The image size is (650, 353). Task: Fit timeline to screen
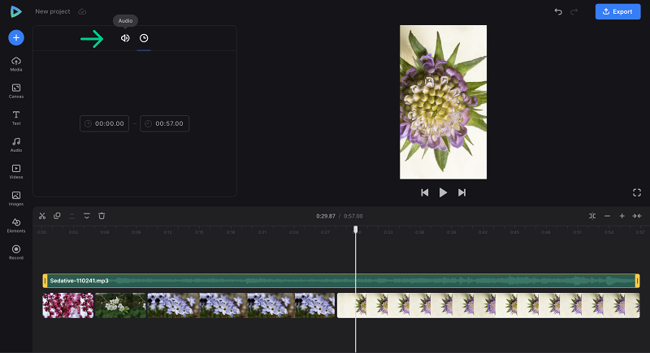637,216
